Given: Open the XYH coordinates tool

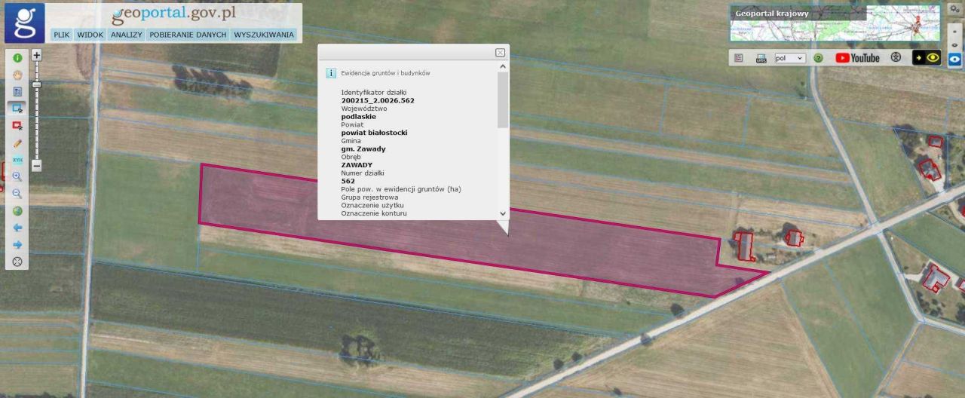Looking at the screenshot, I should (x=17, y=160).
